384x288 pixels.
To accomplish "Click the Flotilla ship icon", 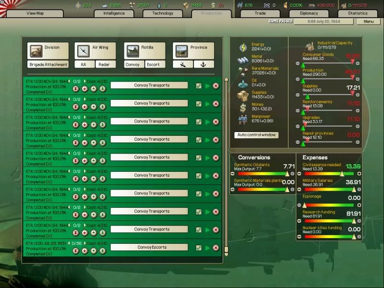I will coord(132,51).
